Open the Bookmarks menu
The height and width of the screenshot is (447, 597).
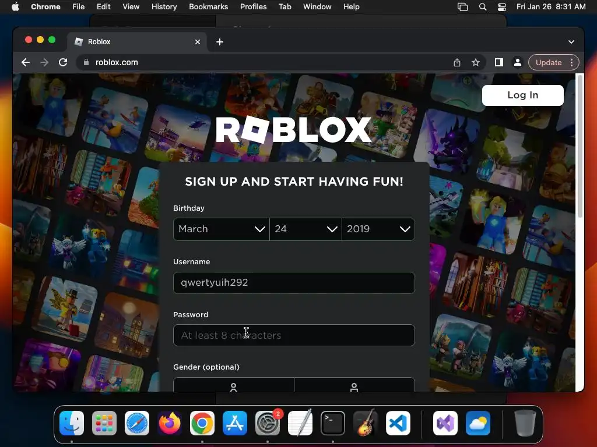[209, 7]
